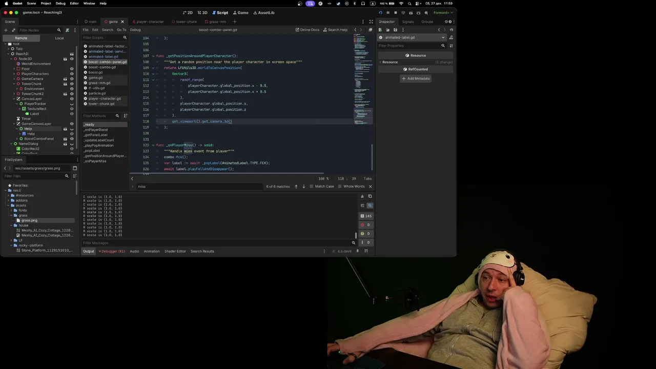This screenshot has height=369, width=656.
Task: Toggle visibility of TowerChunk2 node
Action: (72, 94)
